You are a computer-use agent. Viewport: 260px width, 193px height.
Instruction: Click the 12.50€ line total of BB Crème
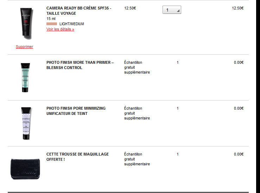coord(237,8)
